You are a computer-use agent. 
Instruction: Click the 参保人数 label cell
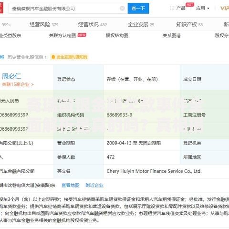(x=79, y=157)
